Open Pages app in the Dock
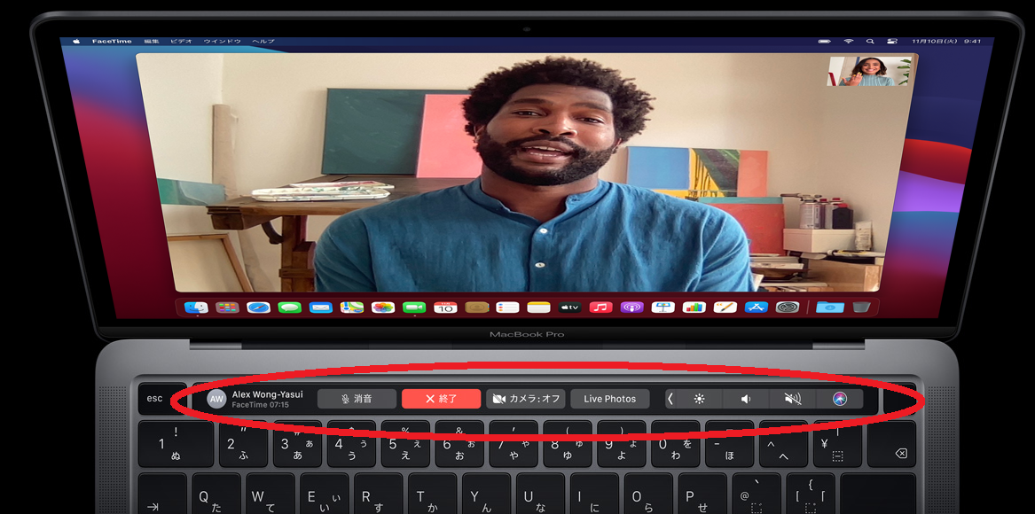 pyautogui.click(x=725, y=308)
